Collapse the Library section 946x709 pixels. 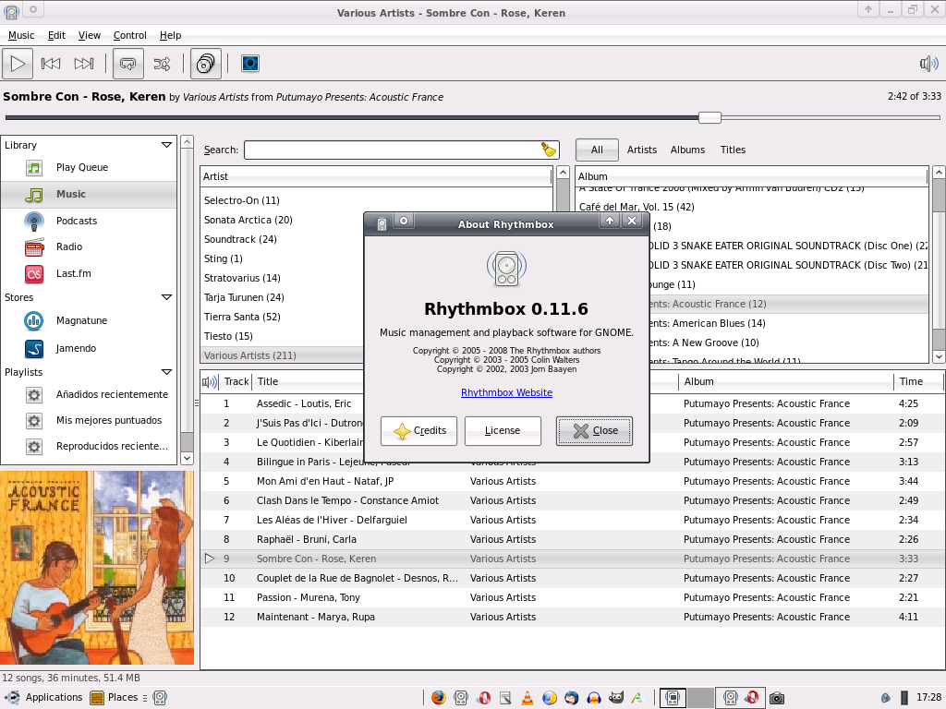pos(166,145)
